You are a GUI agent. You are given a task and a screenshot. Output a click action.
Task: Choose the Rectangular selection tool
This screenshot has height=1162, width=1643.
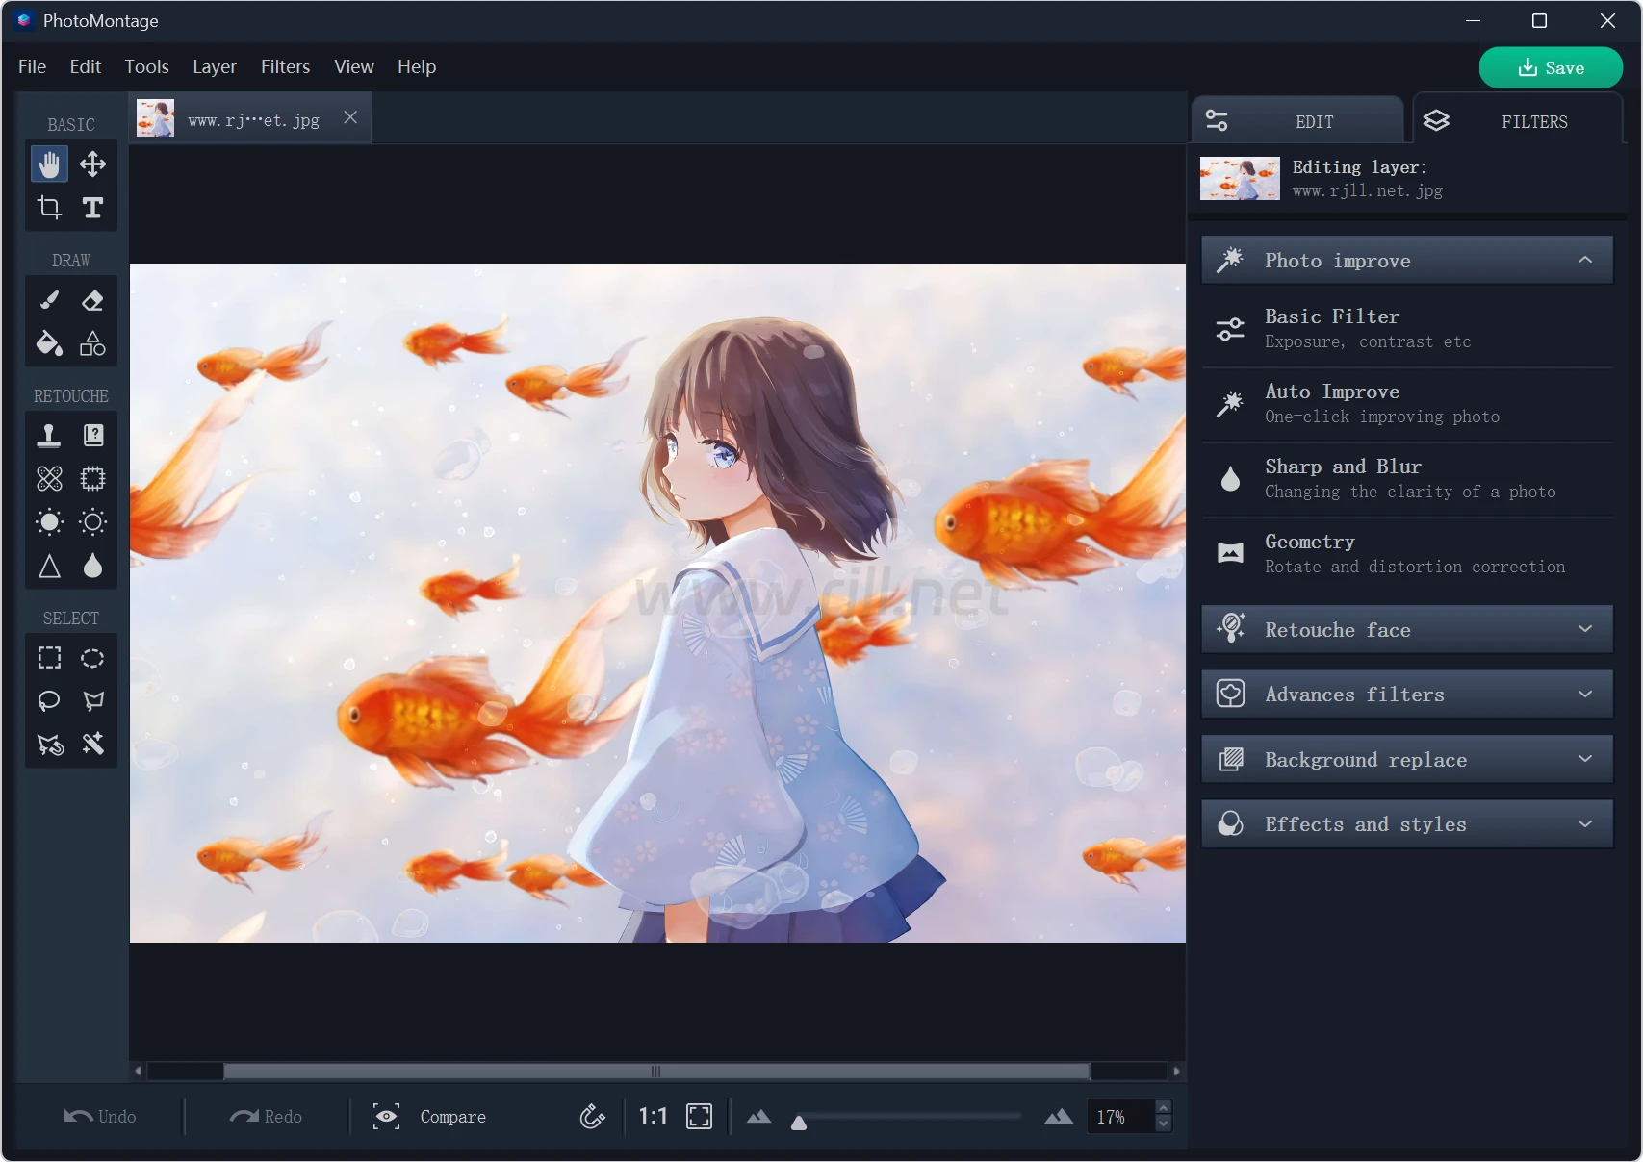[x=49, y=658]
